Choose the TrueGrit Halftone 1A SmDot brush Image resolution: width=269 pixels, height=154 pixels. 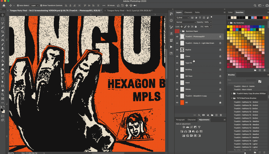point(246,102)
